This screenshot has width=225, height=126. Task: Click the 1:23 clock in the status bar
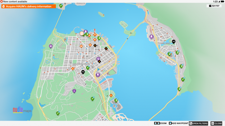[x=215, y=1]
